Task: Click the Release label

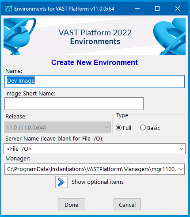Action: click(x=16, y=117)
